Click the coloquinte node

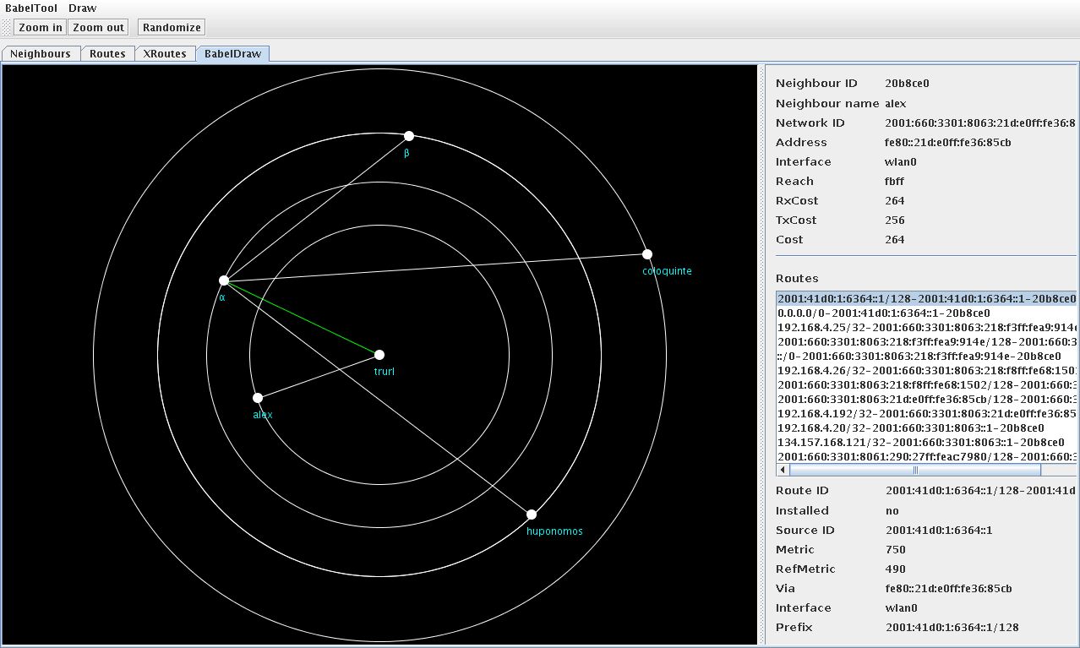647,254
